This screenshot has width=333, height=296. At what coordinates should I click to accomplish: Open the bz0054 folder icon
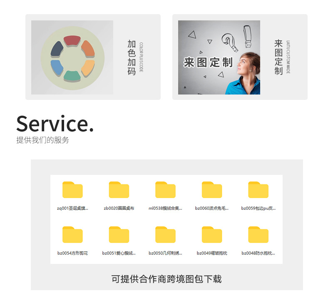[72, 235]
